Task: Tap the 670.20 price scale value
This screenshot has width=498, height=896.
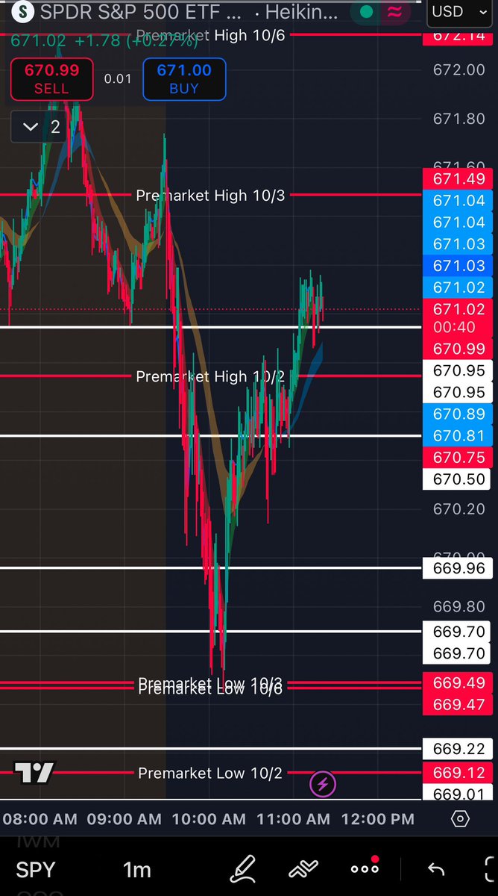Action: click(x=458, y=509)
